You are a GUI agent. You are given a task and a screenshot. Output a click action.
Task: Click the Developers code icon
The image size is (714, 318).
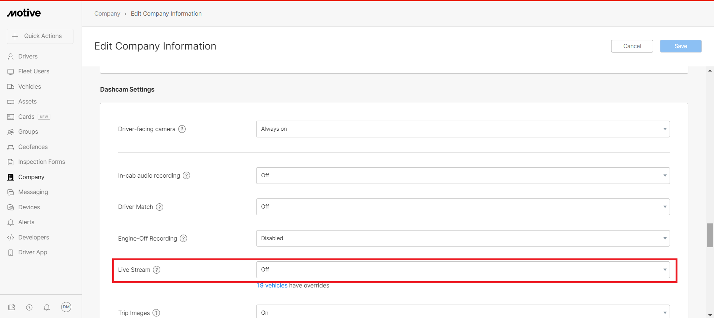(x=11, y=238)
